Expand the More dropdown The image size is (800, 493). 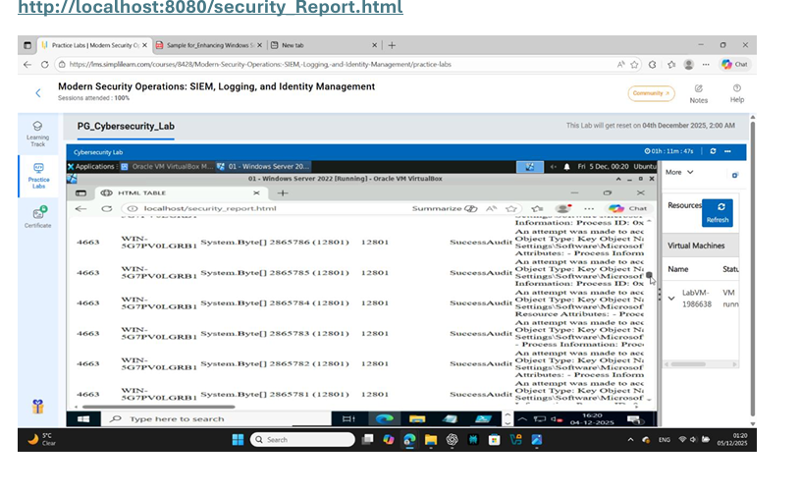(x=679, y=173)
